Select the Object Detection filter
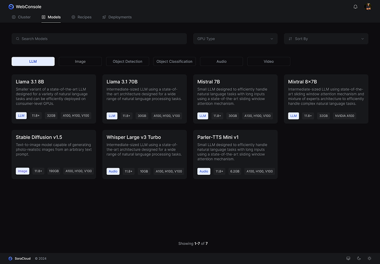380x264 pixels. [128, 61]
